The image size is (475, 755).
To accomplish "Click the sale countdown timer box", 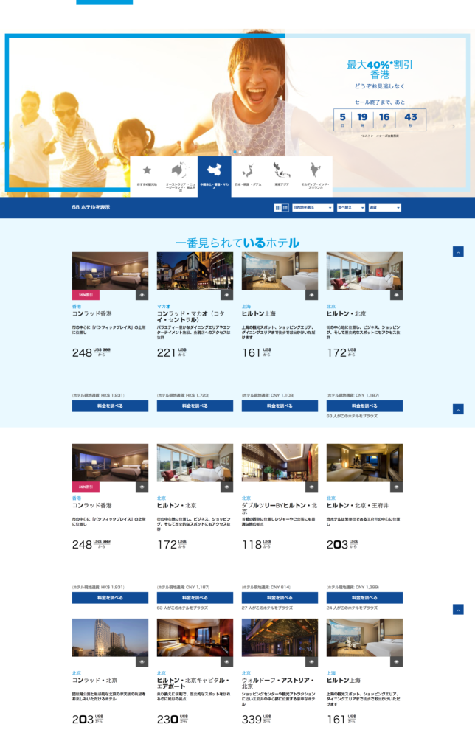I will 380,119.
